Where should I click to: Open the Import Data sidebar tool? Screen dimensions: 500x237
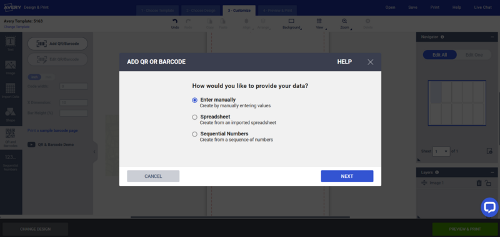(11, 90)
